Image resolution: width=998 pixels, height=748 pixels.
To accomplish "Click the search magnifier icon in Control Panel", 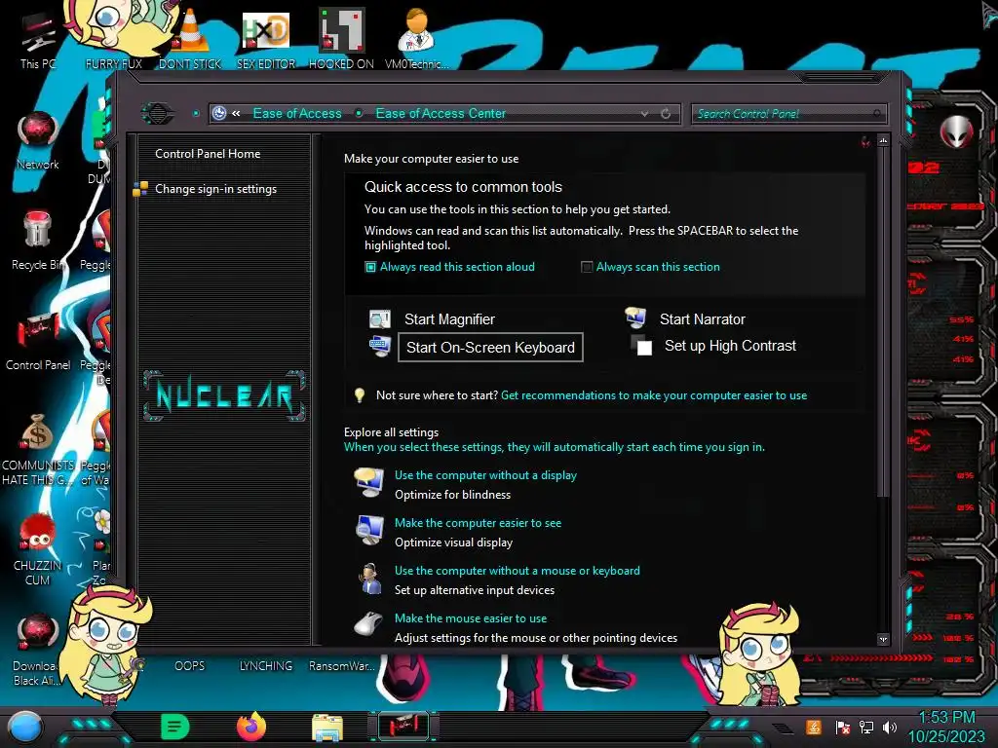I will coord(877,114).
